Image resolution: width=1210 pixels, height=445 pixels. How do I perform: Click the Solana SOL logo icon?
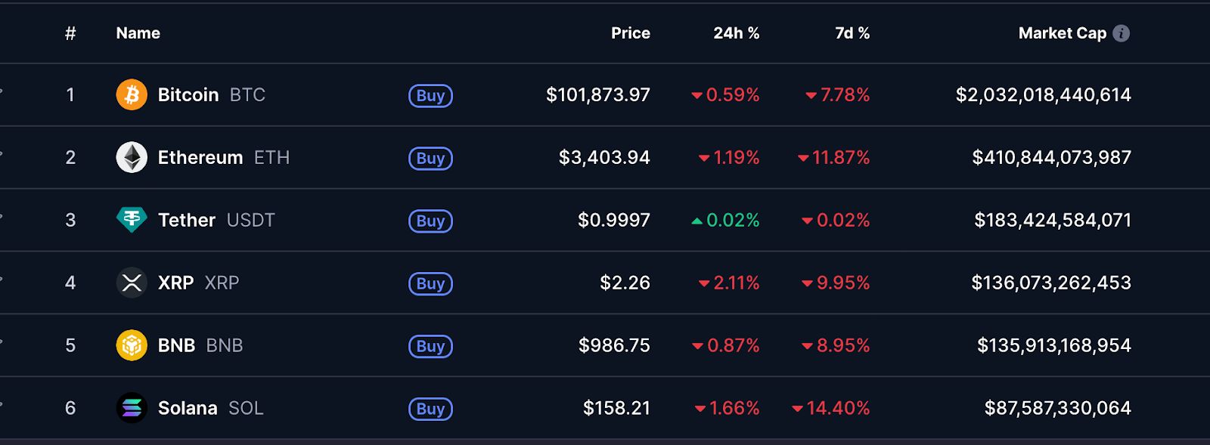[x=132, y=408]
